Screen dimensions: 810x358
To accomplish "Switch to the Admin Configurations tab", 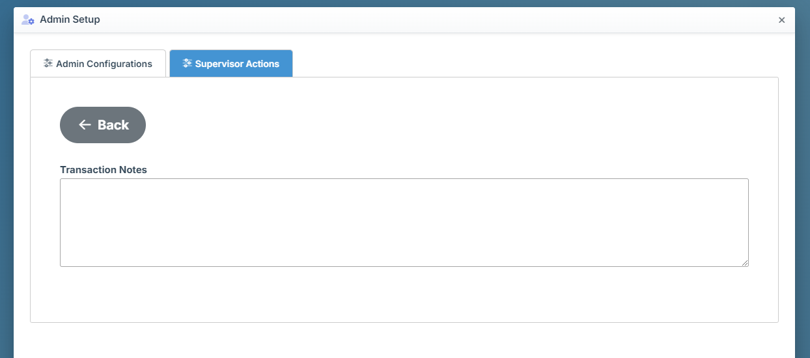I will (98, 64).
